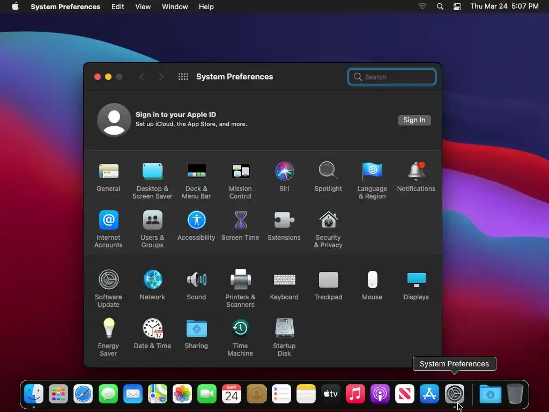
Task: Open Displays preferences
Action: [416, 285]
